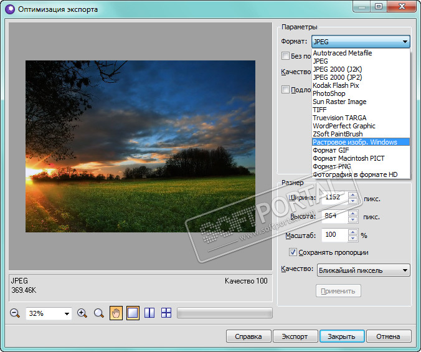Toggle the 'Подло...' checkbox

[285, 90]
